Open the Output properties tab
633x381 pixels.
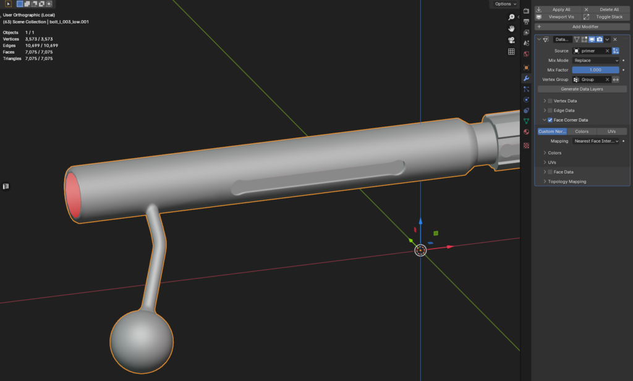click(x=526, y=22)
